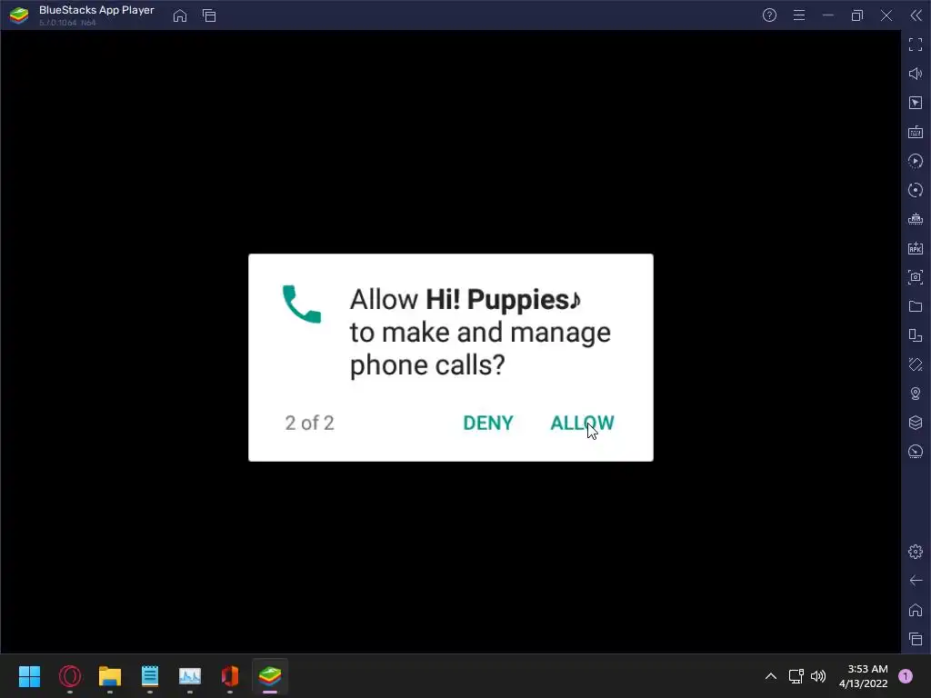Open the system monitor icon in taskbar
This screenshot has width=931, height=698.
(190, 676)
